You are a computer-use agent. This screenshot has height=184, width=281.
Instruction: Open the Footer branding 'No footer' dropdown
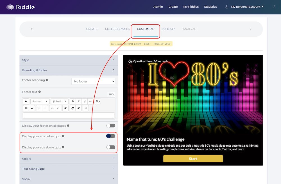[x=93, y=81]
